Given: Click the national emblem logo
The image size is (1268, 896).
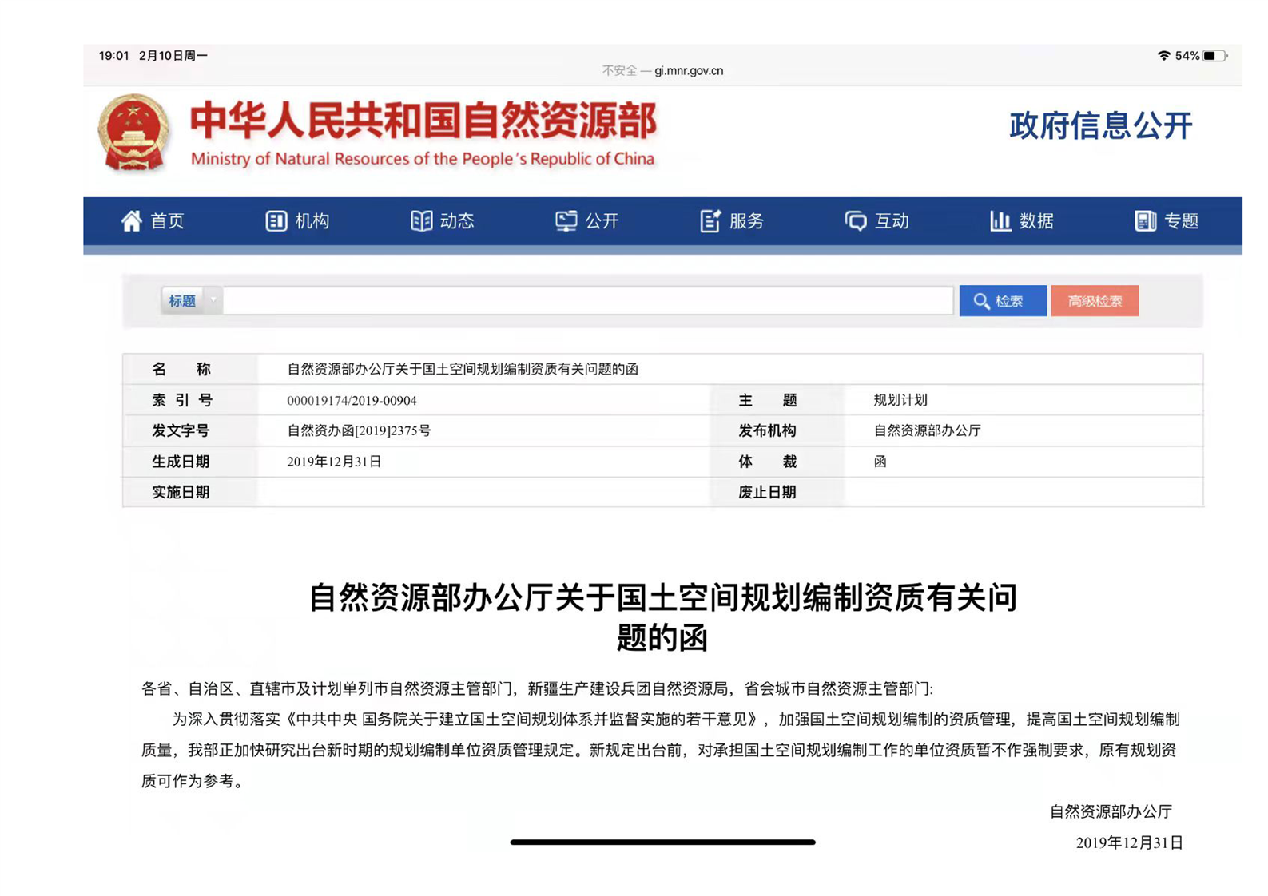Looking at the screenshot, I should [133, 133].
